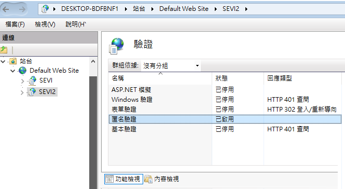Click HTTP 302 登入/重新導向 cell
Viewport: 345px width, 189px height.
click(301, 110)
